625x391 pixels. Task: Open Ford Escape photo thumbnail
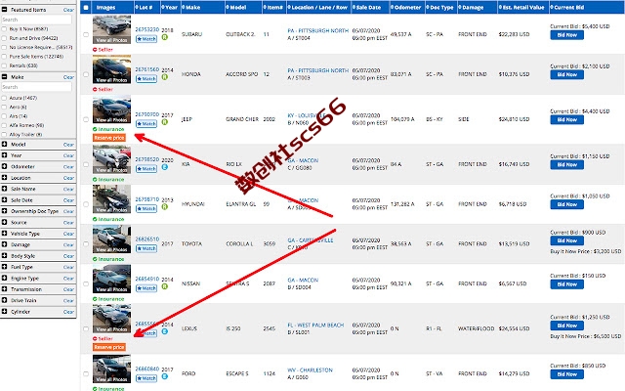[x=111, y=368]
